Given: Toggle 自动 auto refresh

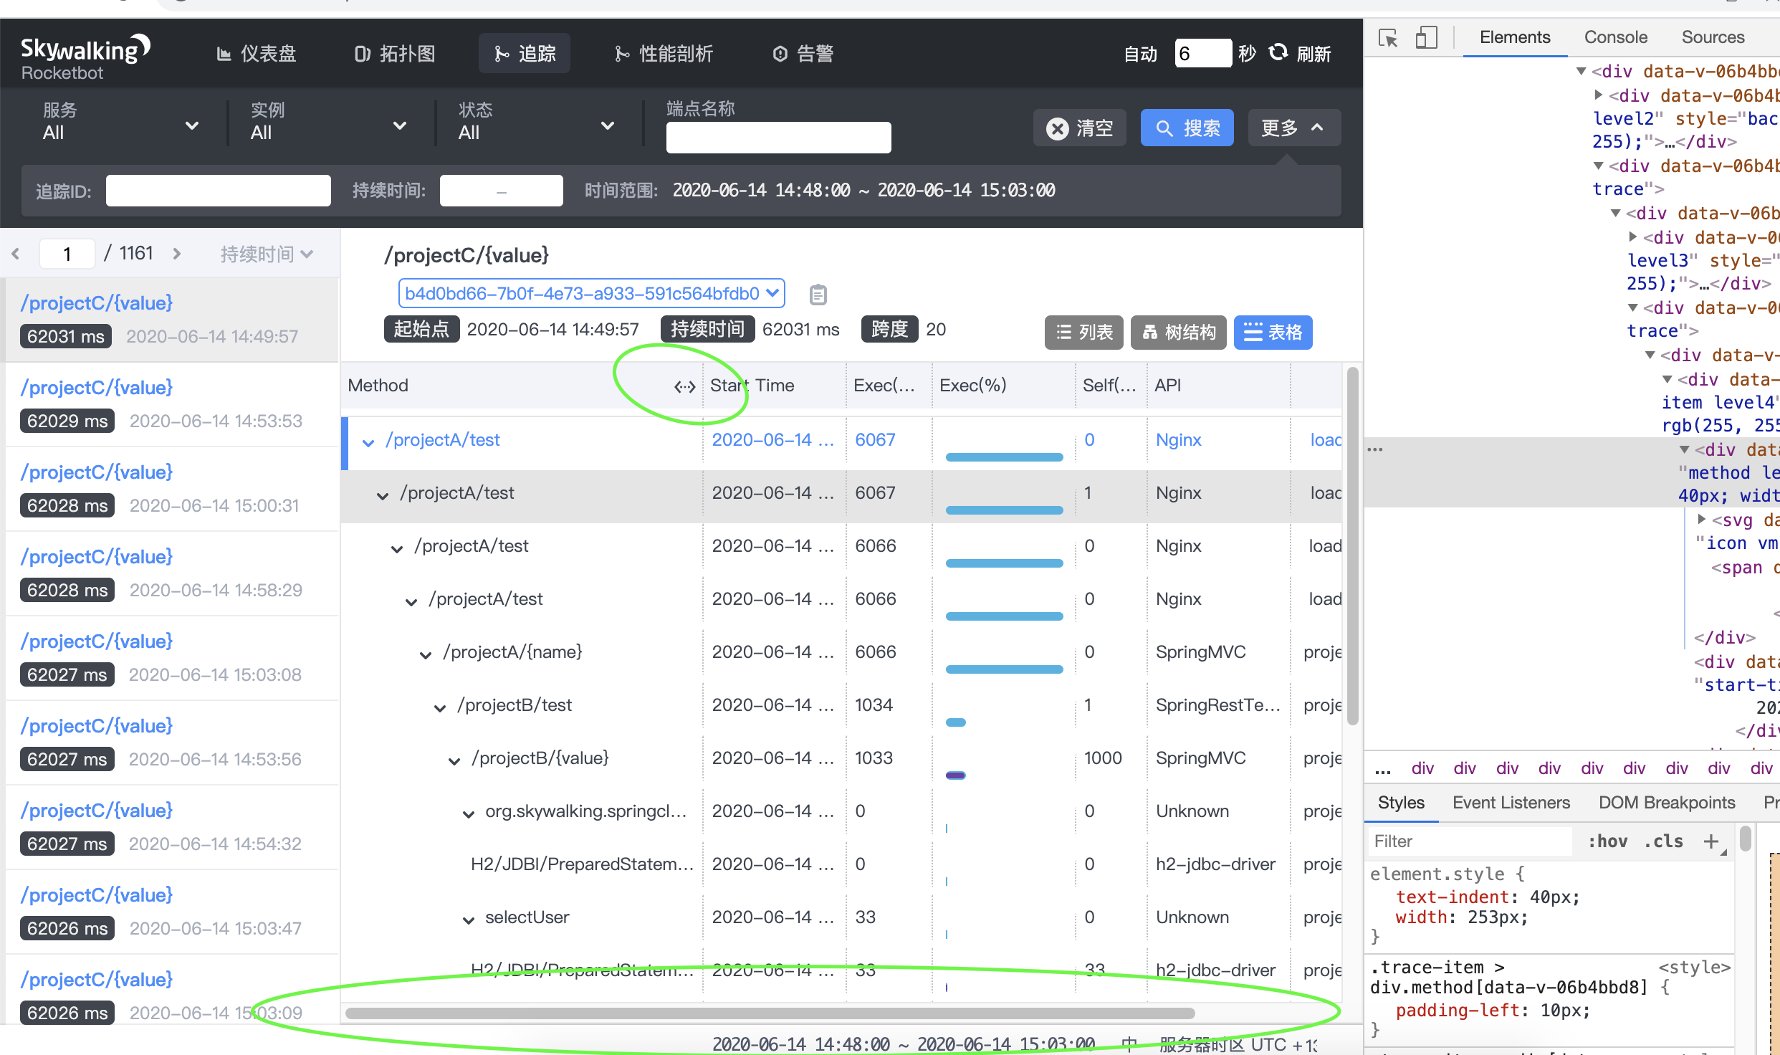Looking at the screenshot, I should coord(1140,54).
